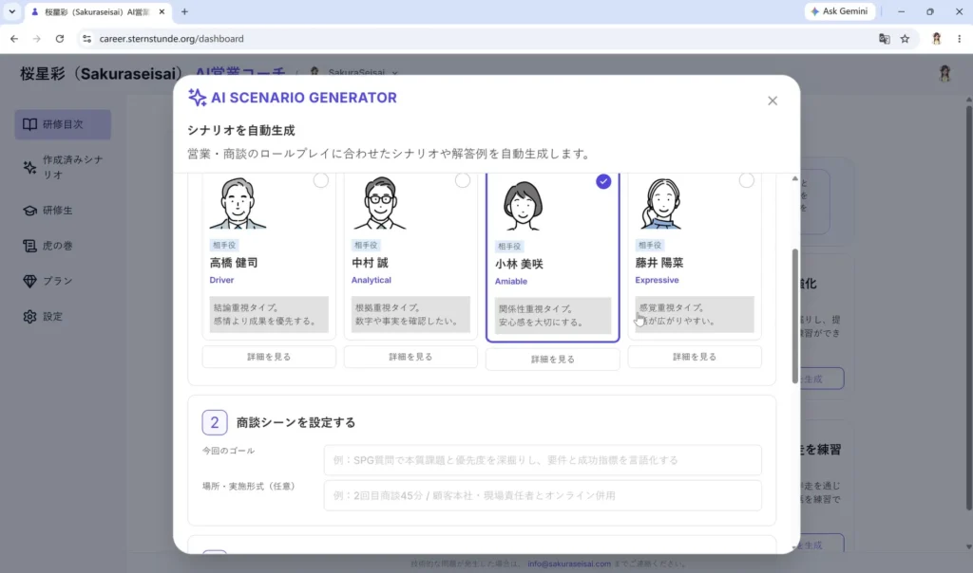Select the 中村 誠 Analytical radio button
The image size is (973, 573).
463,180
